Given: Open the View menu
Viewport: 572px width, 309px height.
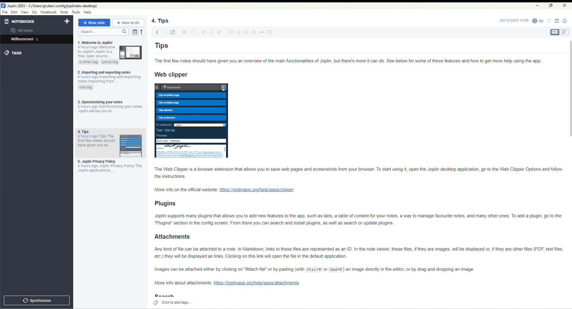Looking at the screenshot, I should coord(25,12).
